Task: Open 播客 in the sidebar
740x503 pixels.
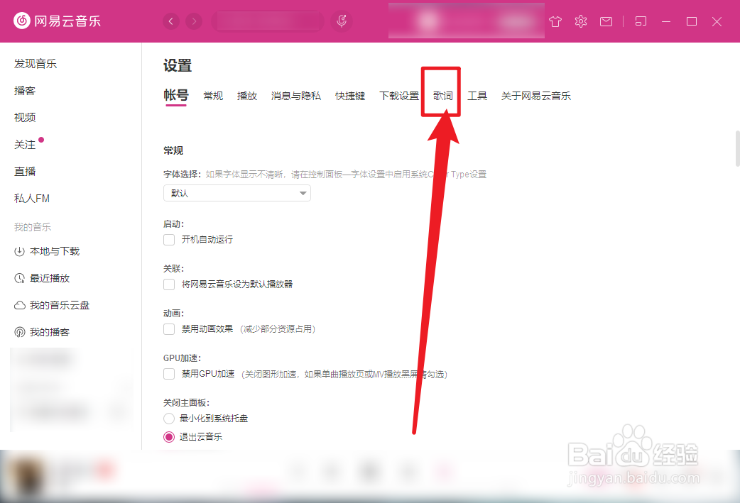Action: point(25,91)
